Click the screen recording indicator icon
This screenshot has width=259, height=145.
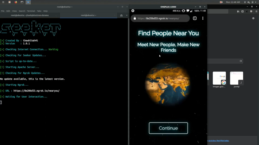coord(221,2)
